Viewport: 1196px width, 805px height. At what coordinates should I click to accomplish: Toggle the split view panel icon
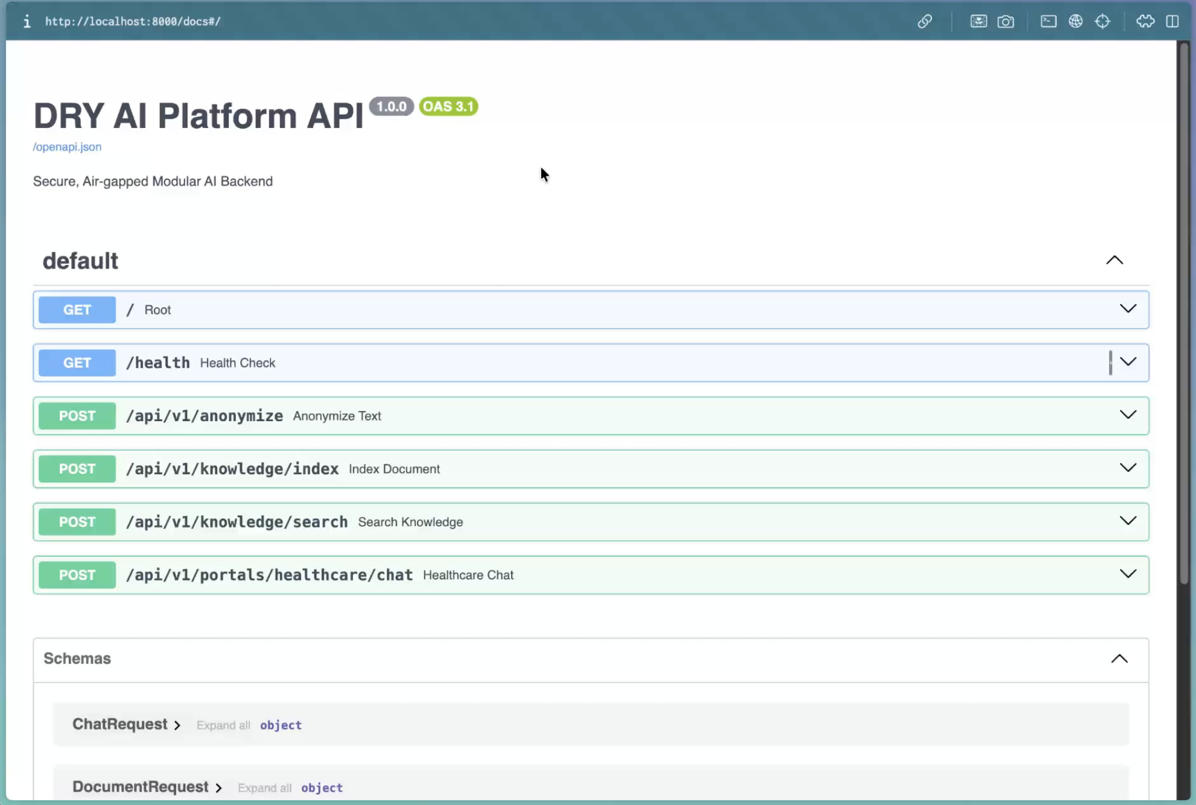point(1172,22)
